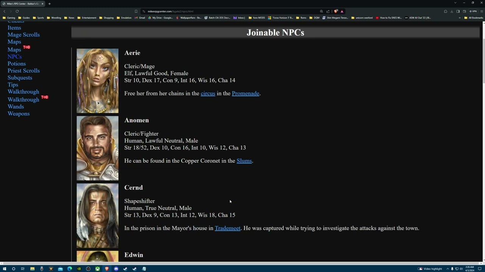Open Brave Rewards triangle icon
This screenshot has height=272, width=485.
[342, 11]
